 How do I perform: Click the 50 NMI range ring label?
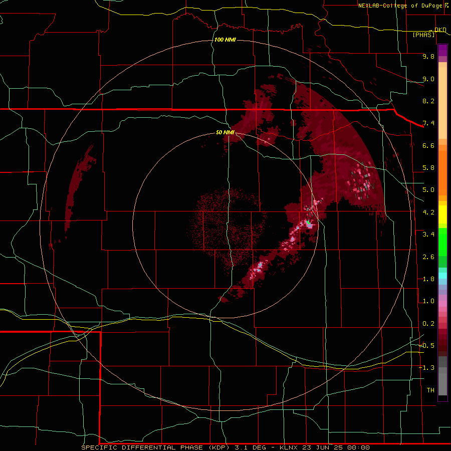point(225,132)
